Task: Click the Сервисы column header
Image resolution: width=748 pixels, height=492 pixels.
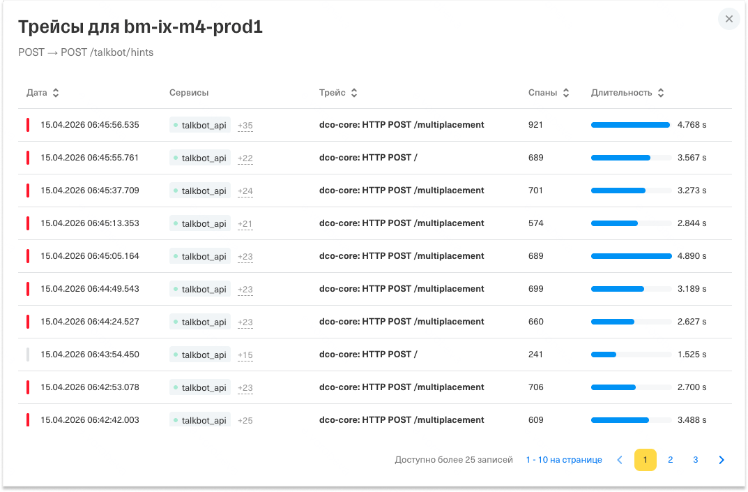Action: pyautogui.click(x=189, y=93)
